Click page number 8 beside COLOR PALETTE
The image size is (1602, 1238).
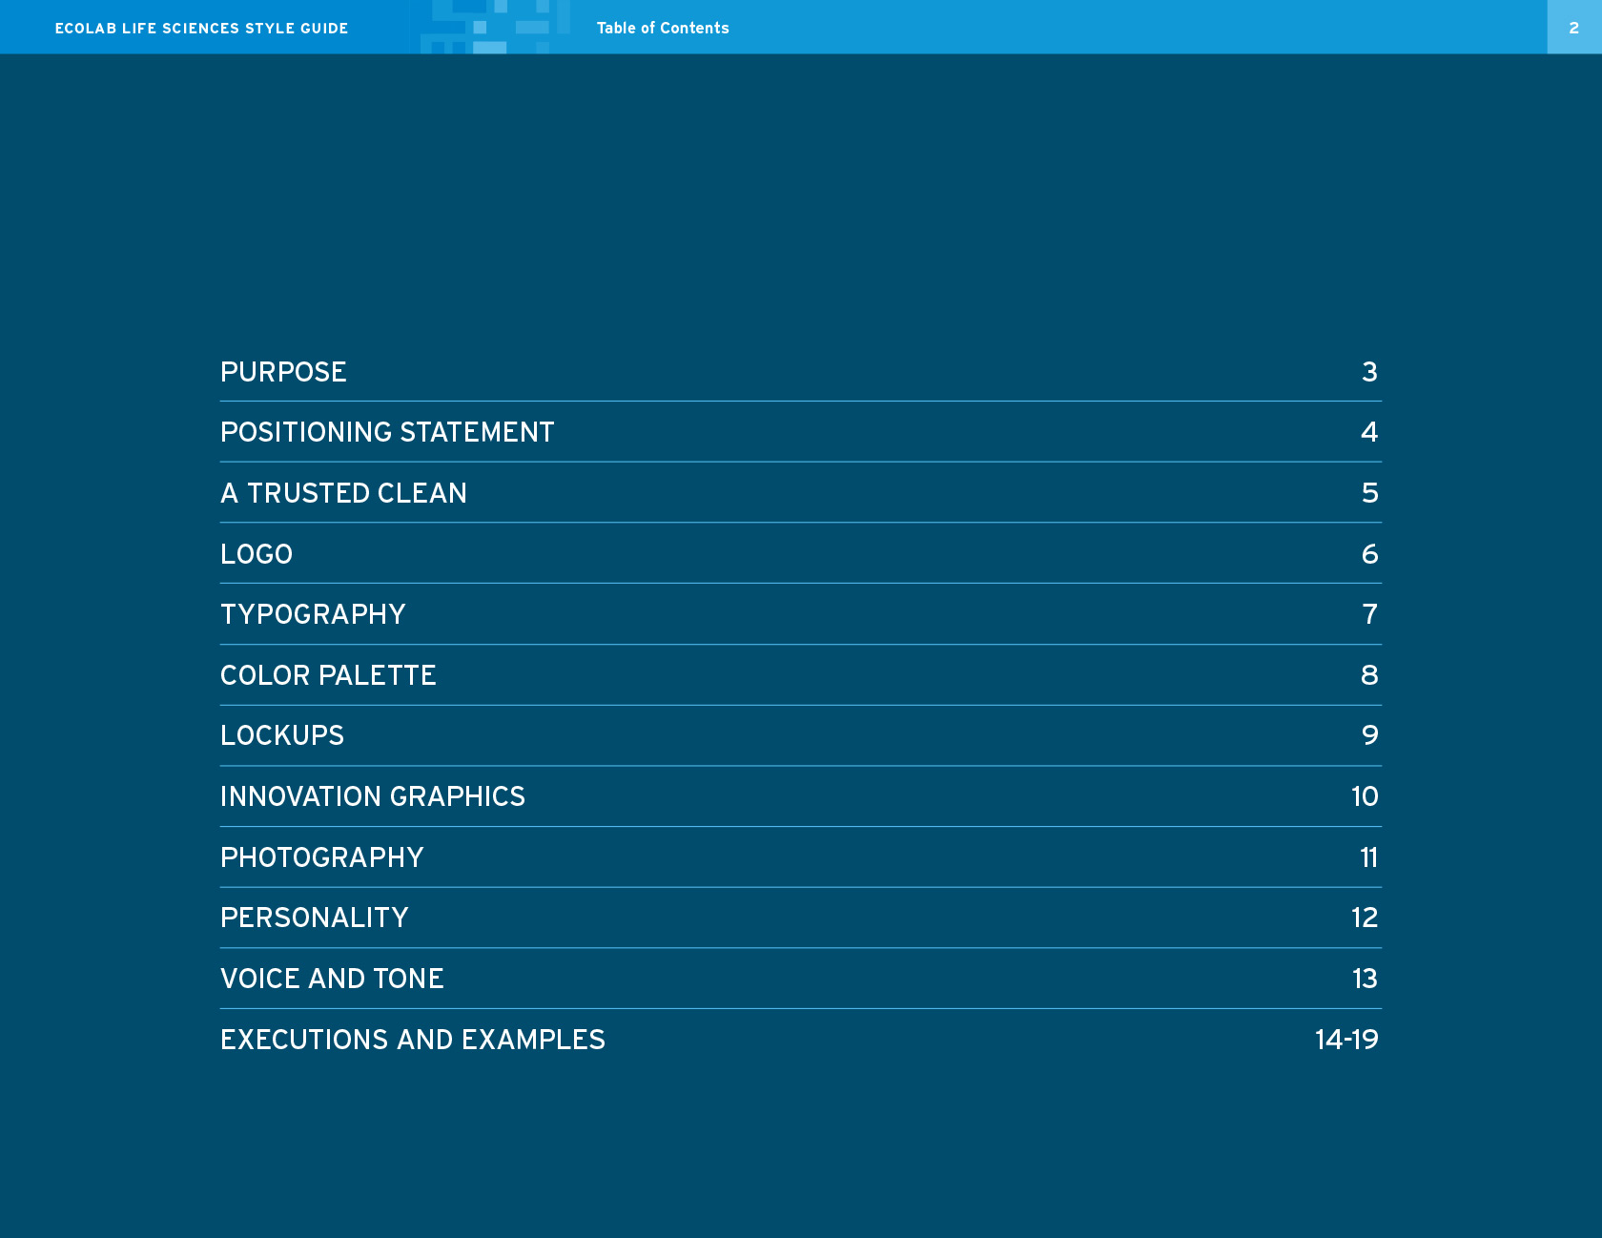1369,675
